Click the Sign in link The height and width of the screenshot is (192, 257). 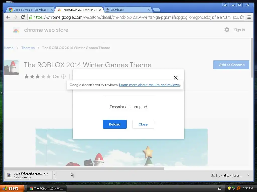(x=239, y=30)
